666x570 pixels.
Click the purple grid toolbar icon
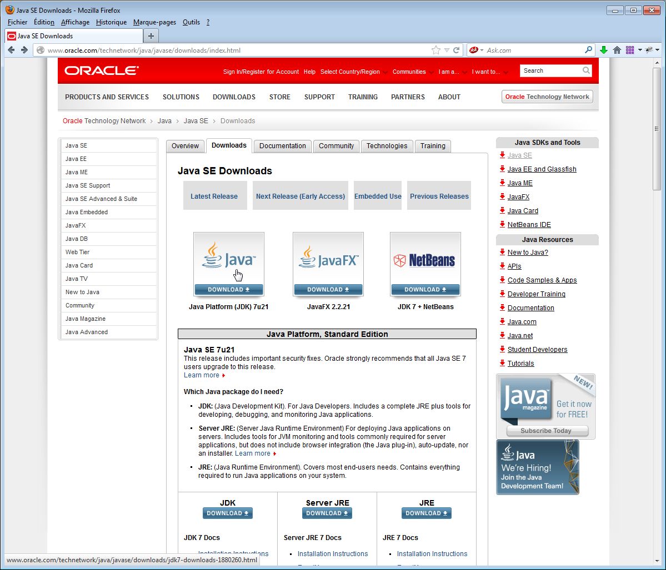pyautogui.click(x=630, y=50)
